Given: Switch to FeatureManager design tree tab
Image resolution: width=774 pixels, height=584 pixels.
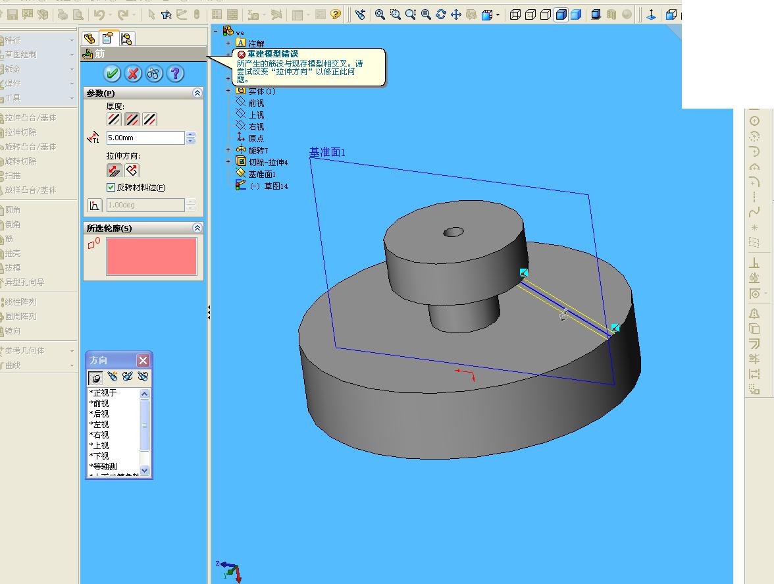Looking at the screenshot, I should [x=90, y=38].
